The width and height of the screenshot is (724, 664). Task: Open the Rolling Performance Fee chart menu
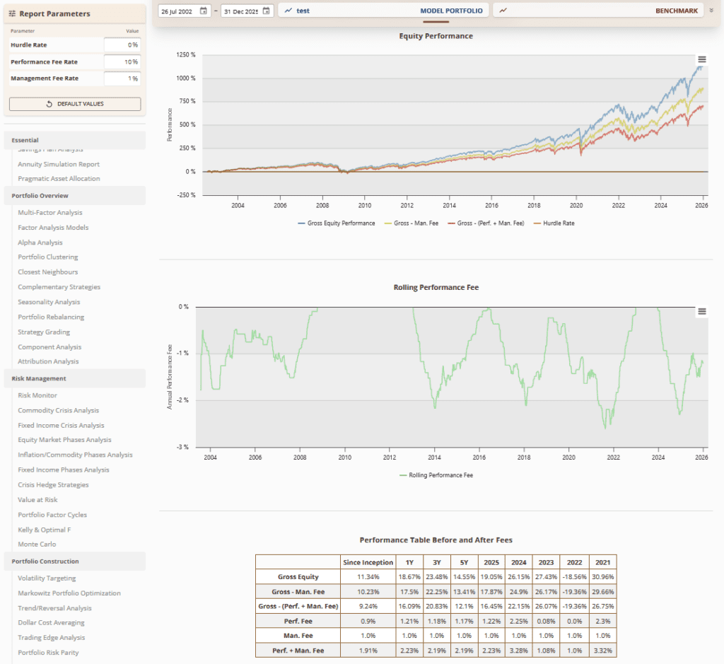click(701, 311)
